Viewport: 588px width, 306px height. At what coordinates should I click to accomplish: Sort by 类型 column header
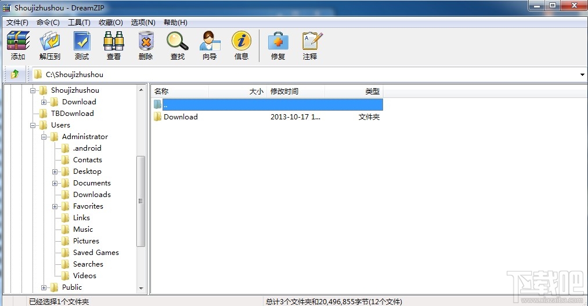coord(354,92)
